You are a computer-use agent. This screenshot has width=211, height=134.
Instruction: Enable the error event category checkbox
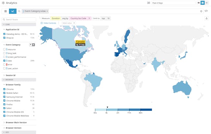(4, 64)
